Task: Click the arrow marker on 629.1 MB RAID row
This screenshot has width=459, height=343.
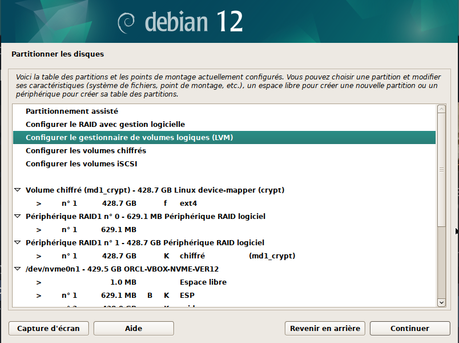Action: 39,230
